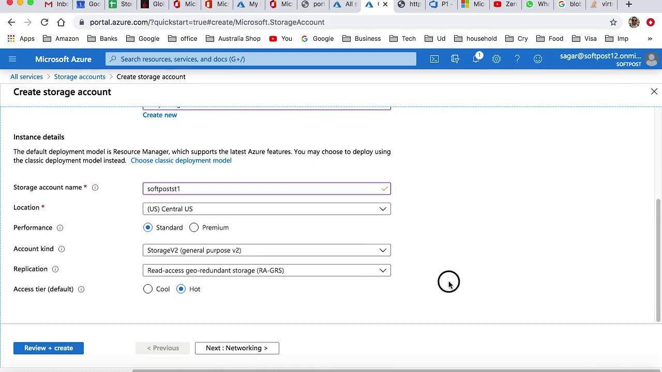Open the Azure portal hamburger menu

(12, 59)
